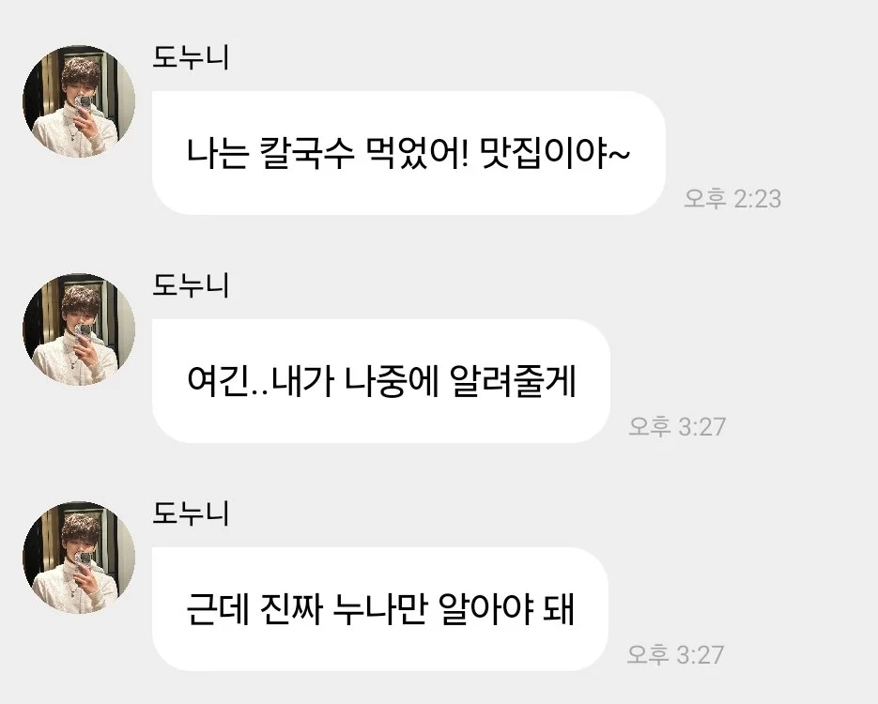Click the 오후 3:27 timestamp beside the 알아야 돼 message
This screenshot has width=878, height=704.
pos(675,654)
